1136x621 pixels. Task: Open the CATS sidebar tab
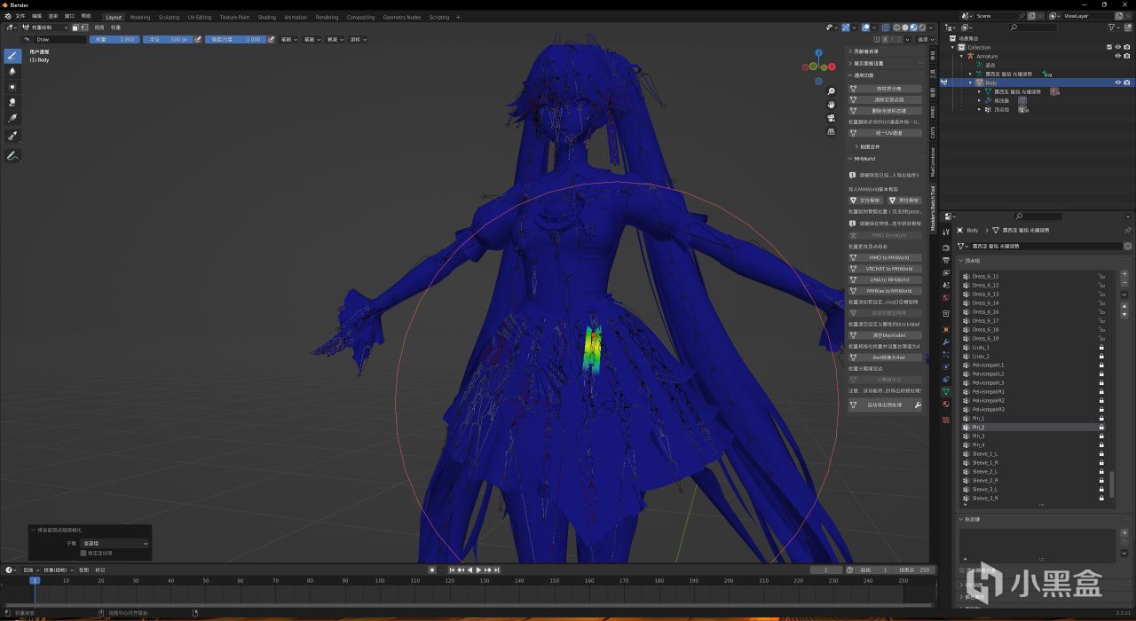pyautogui.click(x=933, y=133)
